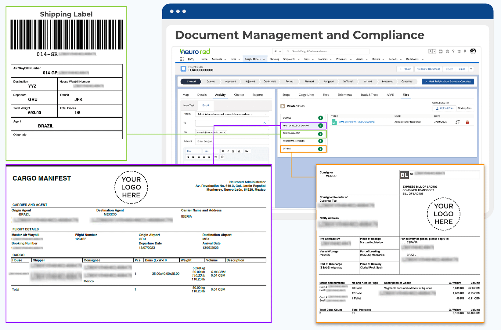Toggle underline in the email editor
This screenshot has width=501, height=330.
point(233,151)
